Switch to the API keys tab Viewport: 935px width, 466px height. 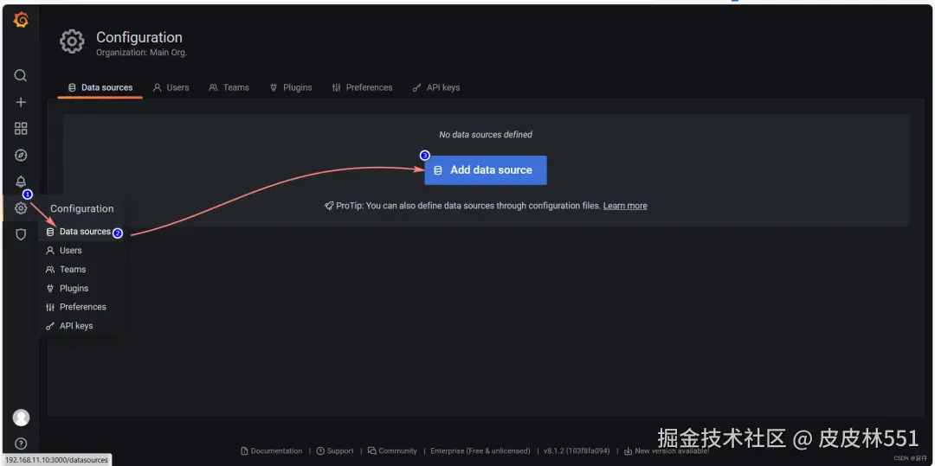[435, 87]
